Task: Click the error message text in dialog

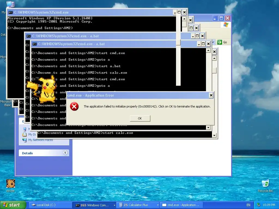Action: [x=147, y=106]
